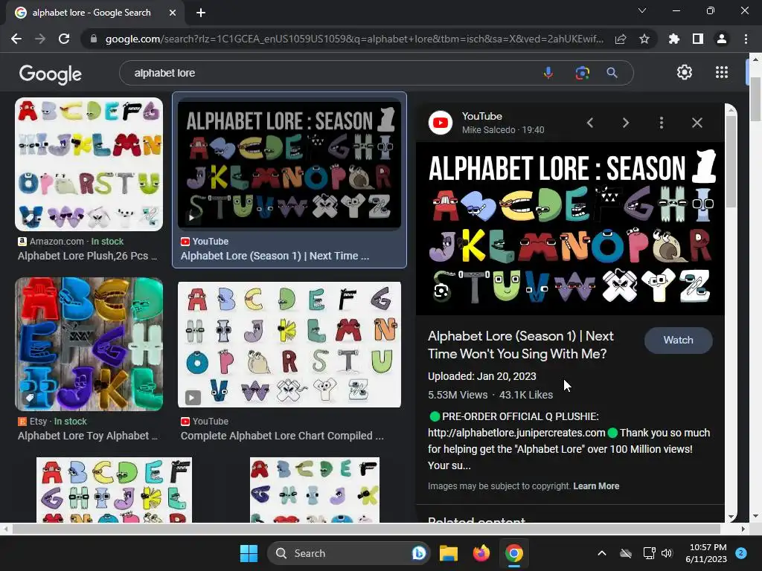Click the YouTube logo in preview panel
This screenshot has width=762, height=571.
[441, 123]
